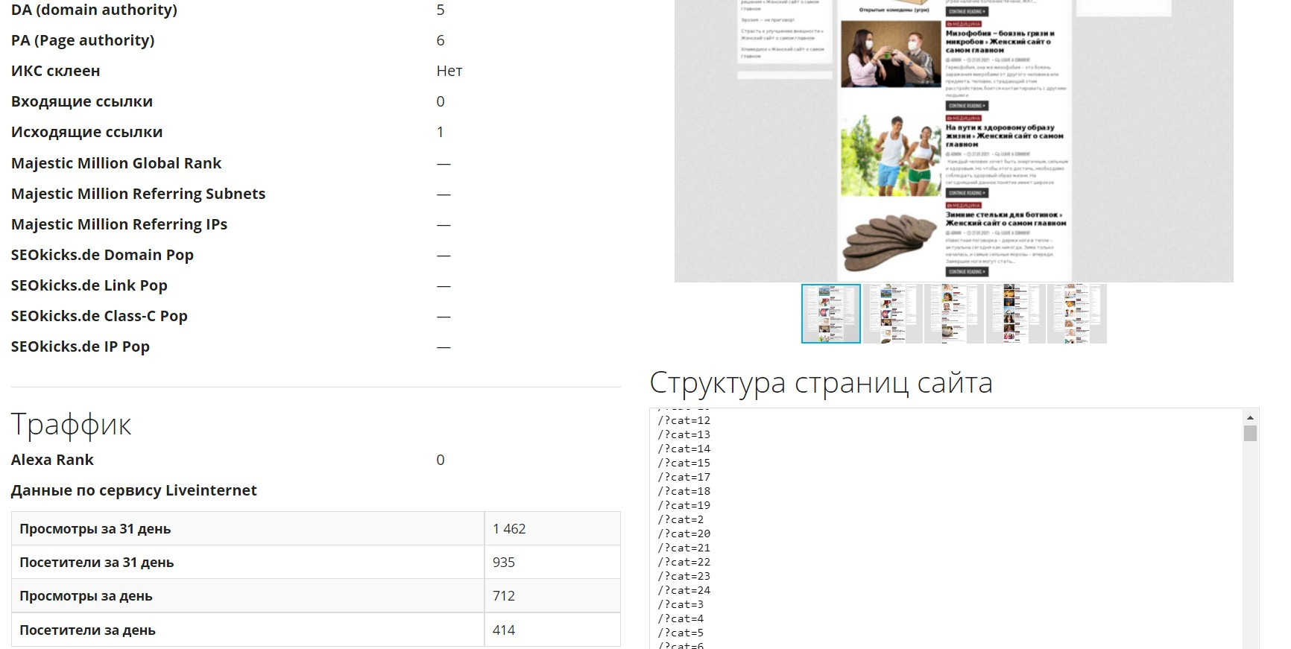Click the "Нет" value for ИКС склеен
This screenshot has width=1291, height=649.
pyautogui.click(x=449, y=71)
